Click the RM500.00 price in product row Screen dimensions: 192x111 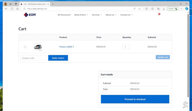[x=101, y=47]
